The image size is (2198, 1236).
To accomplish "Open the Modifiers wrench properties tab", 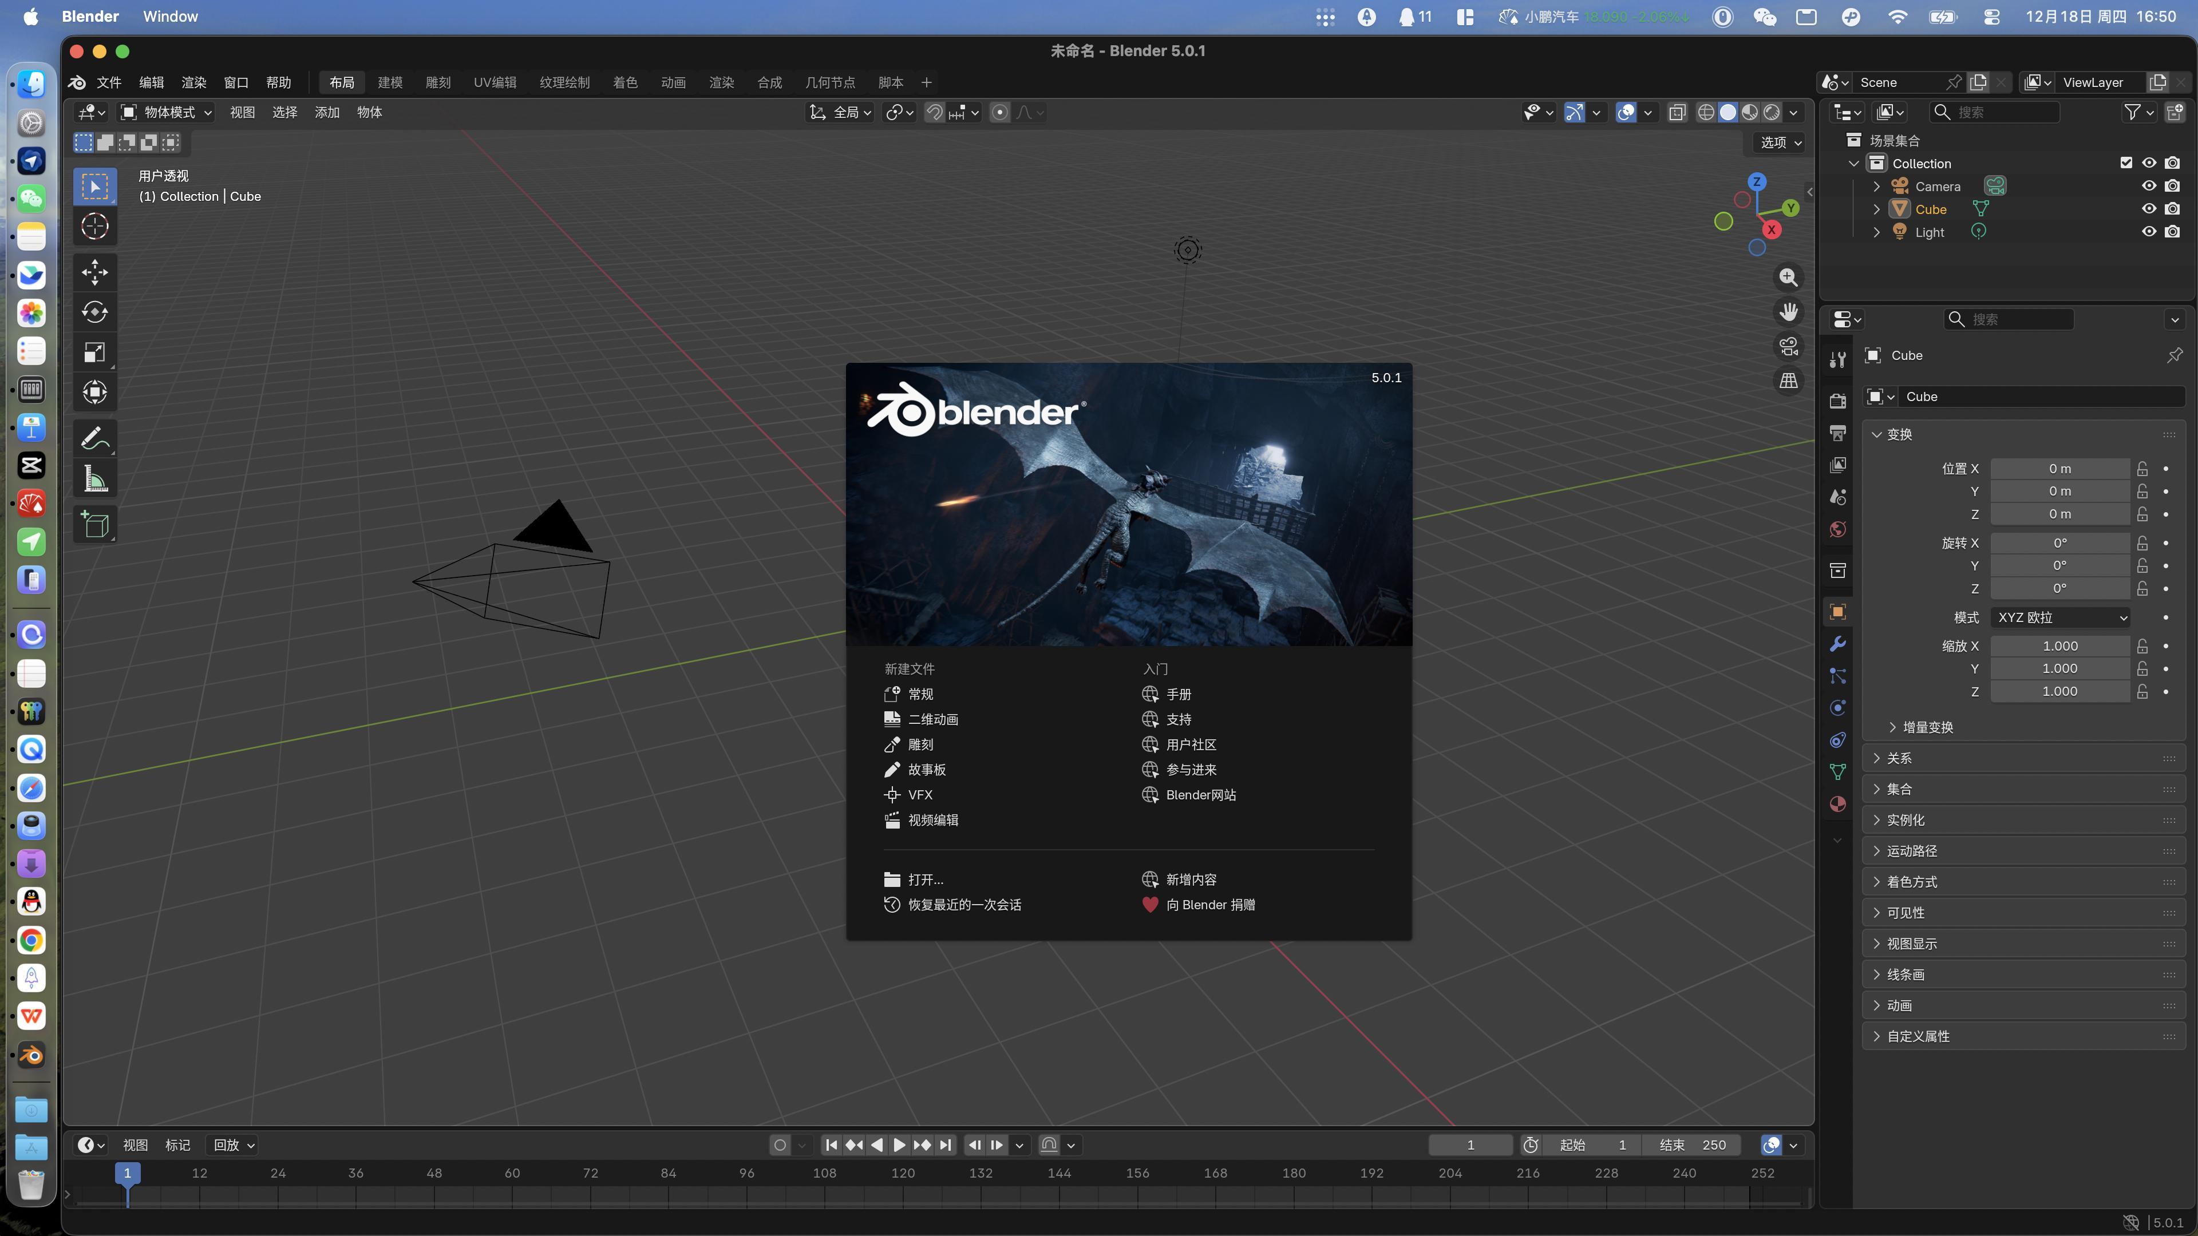I will pyautogui.click(x=1838, y=644).
